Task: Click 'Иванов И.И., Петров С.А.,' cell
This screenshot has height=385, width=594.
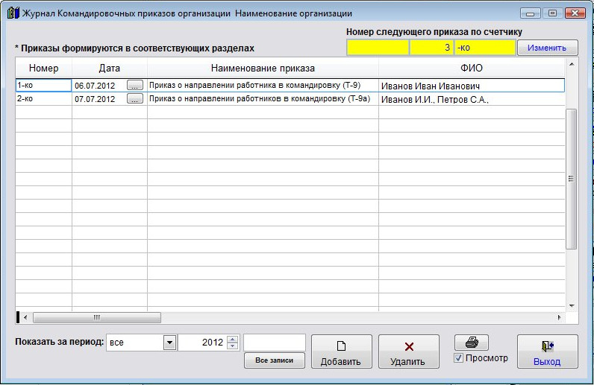Action: pos(472,100)
